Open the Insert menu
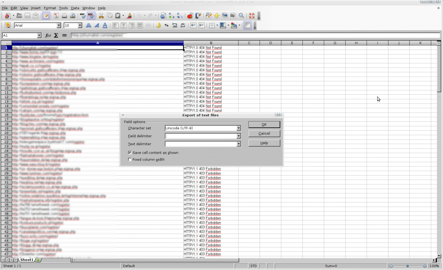Screen dimensions: 443x270 point(35,8)
